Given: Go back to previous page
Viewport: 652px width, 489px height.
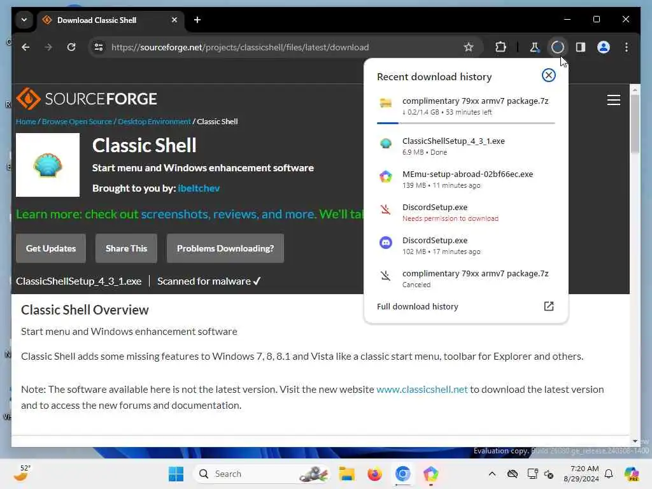Looking at the screenshot, I should tap(25, 47).
